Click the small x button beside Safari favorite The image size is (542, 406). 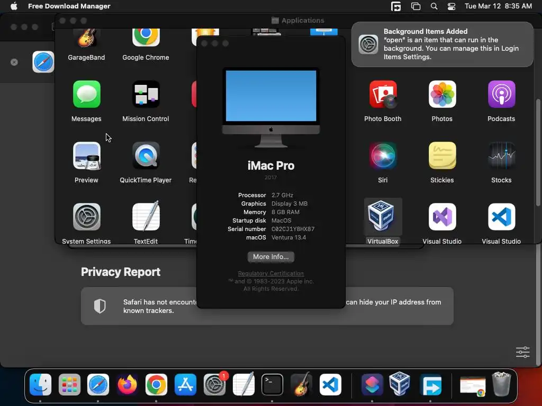(14, 62)
